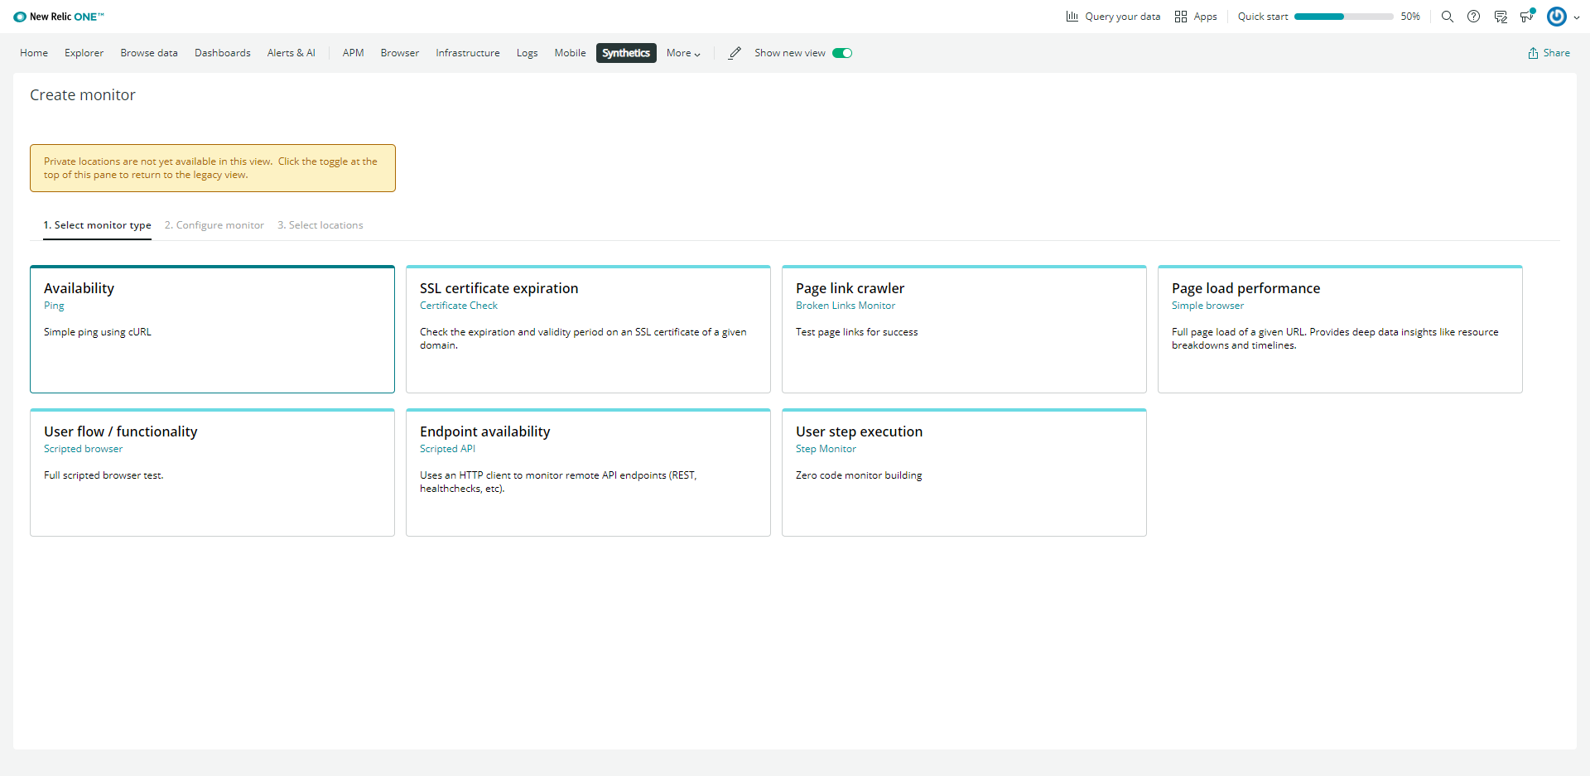Click the 50% quick start value
The image size is (1590, 776).
[1410, 17]
